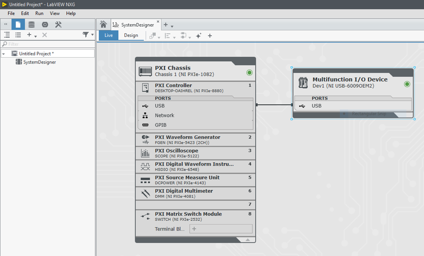Open the Run menu
The height and width of the screenshot is (256, 424).
(x=39, y=13)
